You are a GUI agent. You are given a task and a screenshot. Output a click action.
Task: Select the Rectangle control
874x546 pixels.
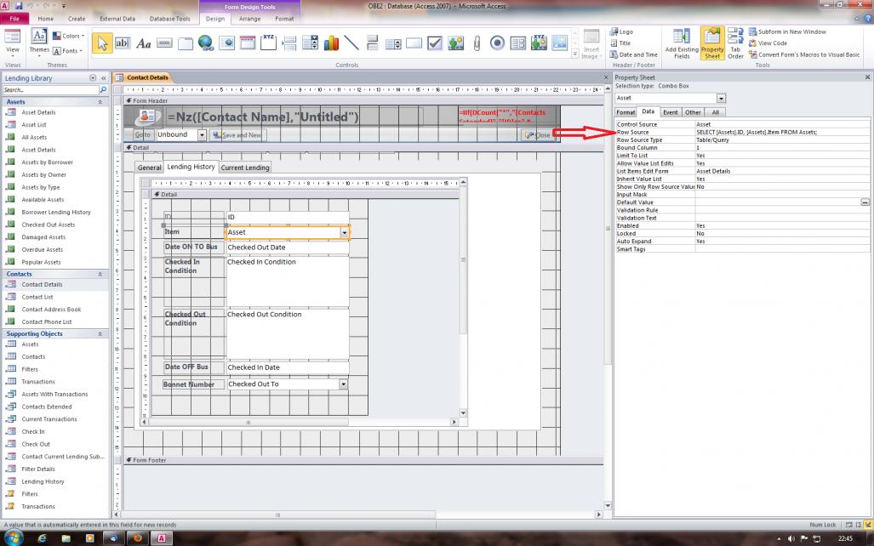[x=414, y=43]
